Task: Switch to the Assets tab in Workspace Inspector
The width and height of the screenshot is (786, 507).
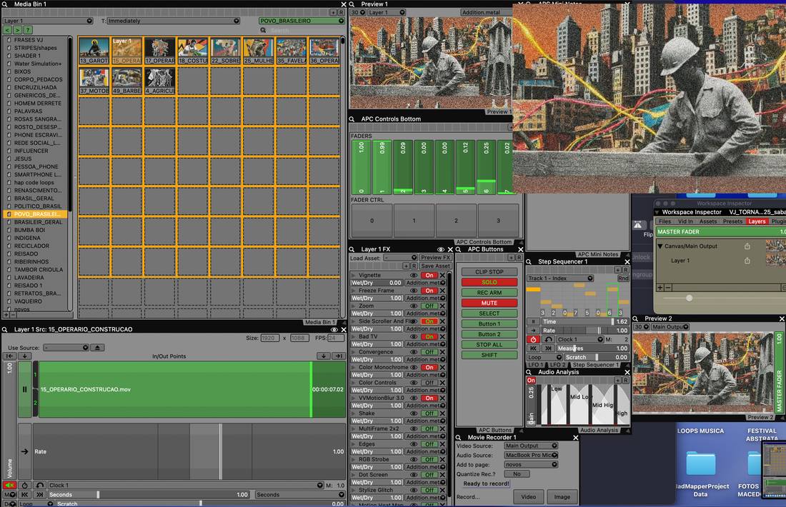Action: click(708, 221)
